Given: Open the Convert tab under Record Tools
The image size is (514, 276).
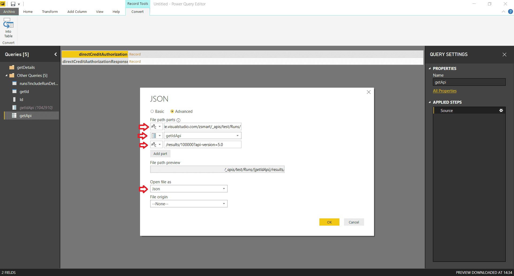Looking at the screenshot, I should pos(137,12).
